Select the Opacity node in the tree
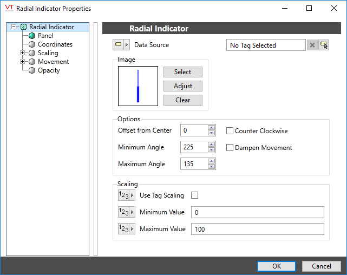This screenshot has width=347, height=275. [x=48, y=70]
